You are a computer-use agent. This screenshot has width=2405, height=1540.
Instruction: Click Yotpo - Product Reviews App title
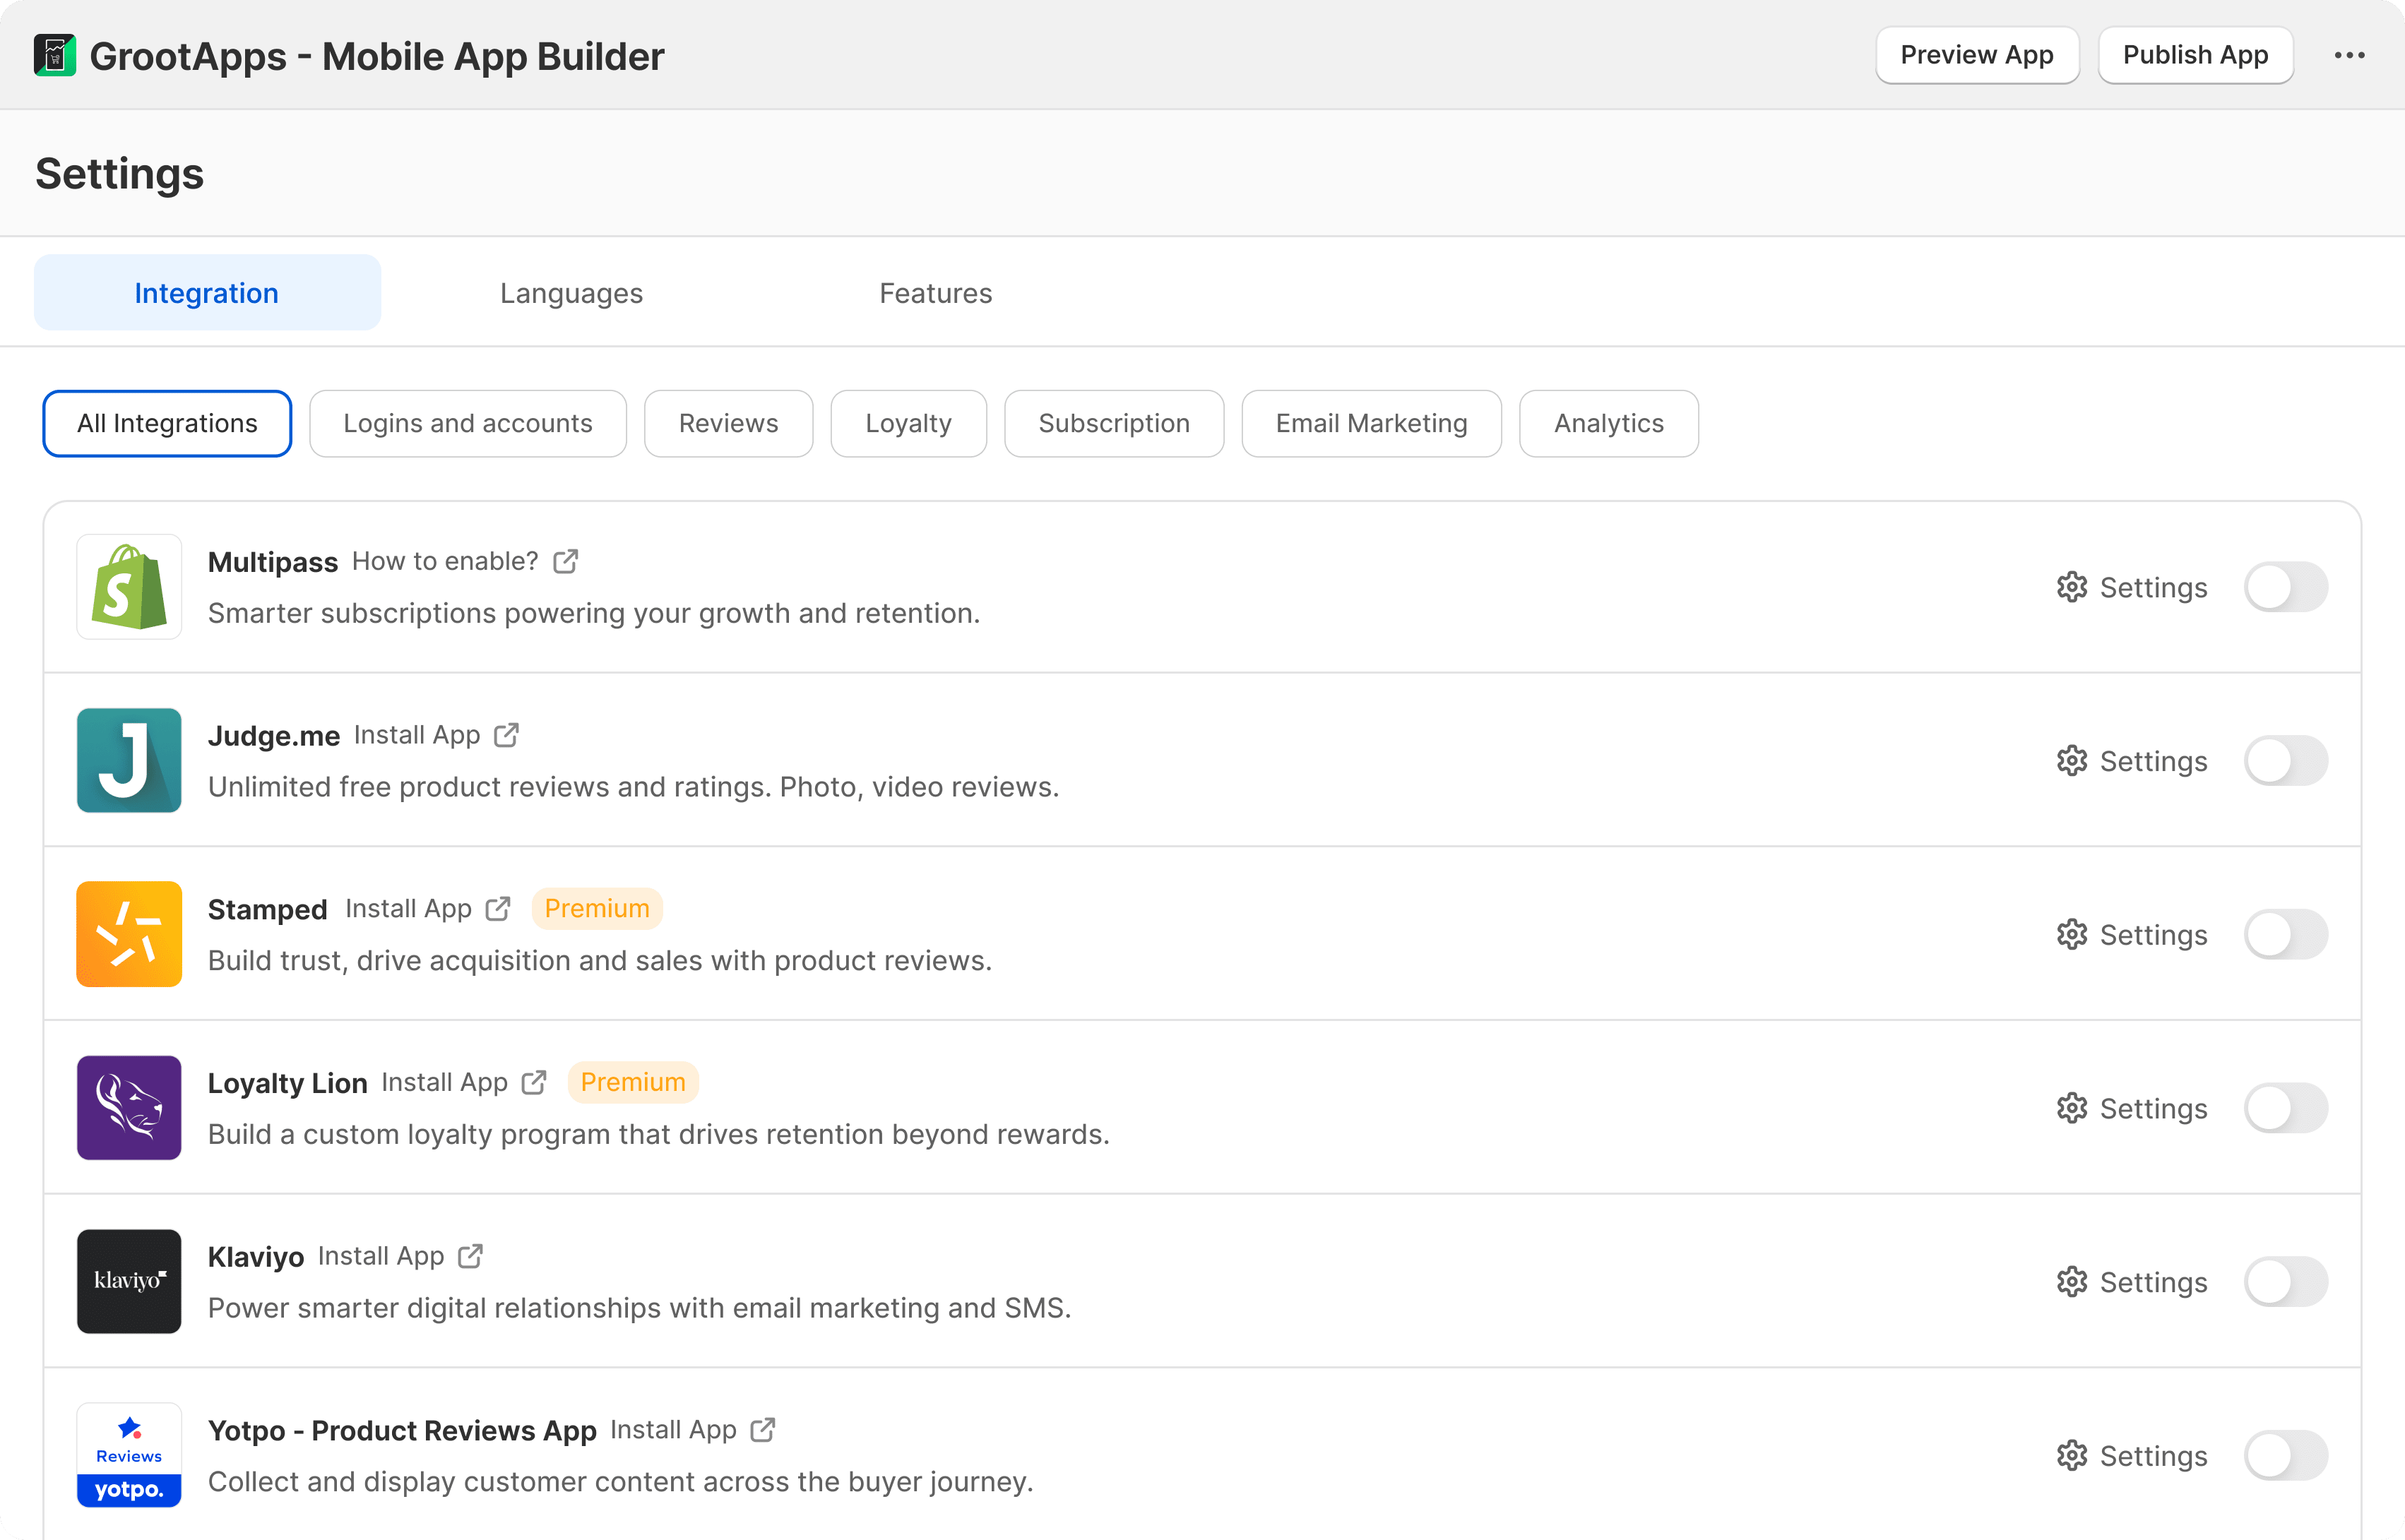tap(402, 1431)
